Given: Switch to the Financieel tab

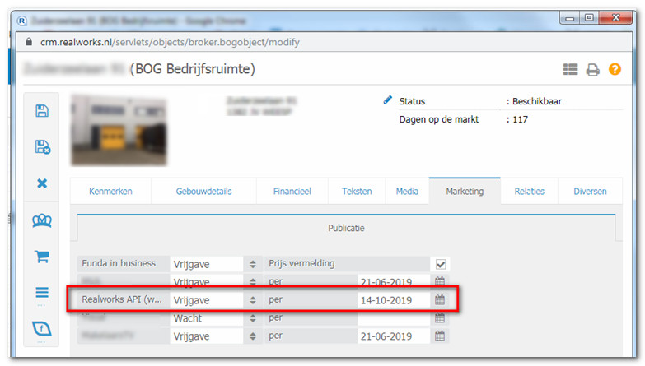Looking at the screenshot, I should pyautogui.click(x=292, y=191).
